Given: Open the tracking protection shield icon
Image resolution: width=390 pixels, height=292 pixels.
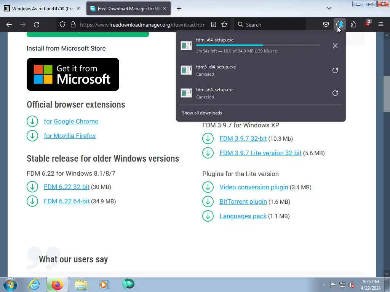Looking at the screenshot, I should tap(62, 25).
